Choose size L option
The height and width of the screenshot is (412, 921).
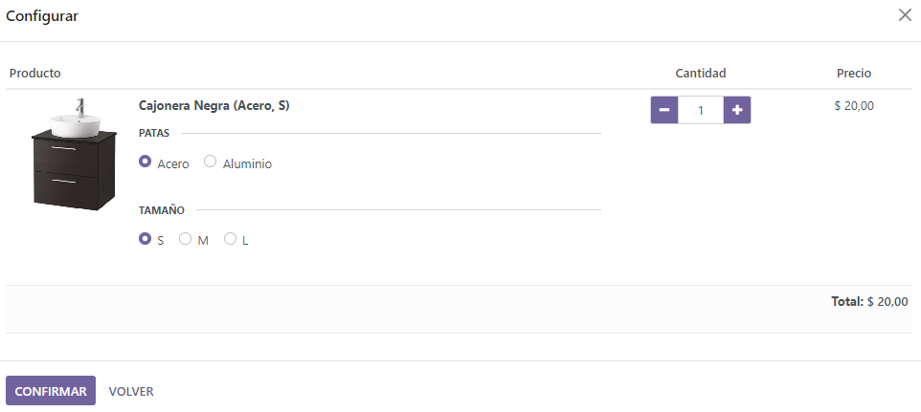click(x=230, y=239)
